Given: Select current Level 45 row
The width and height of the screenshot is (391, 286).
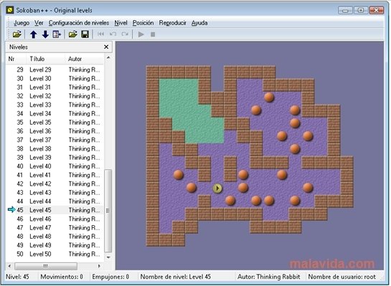Looking at the screenshot, I should pyautogui.click(x=55, y=210).
